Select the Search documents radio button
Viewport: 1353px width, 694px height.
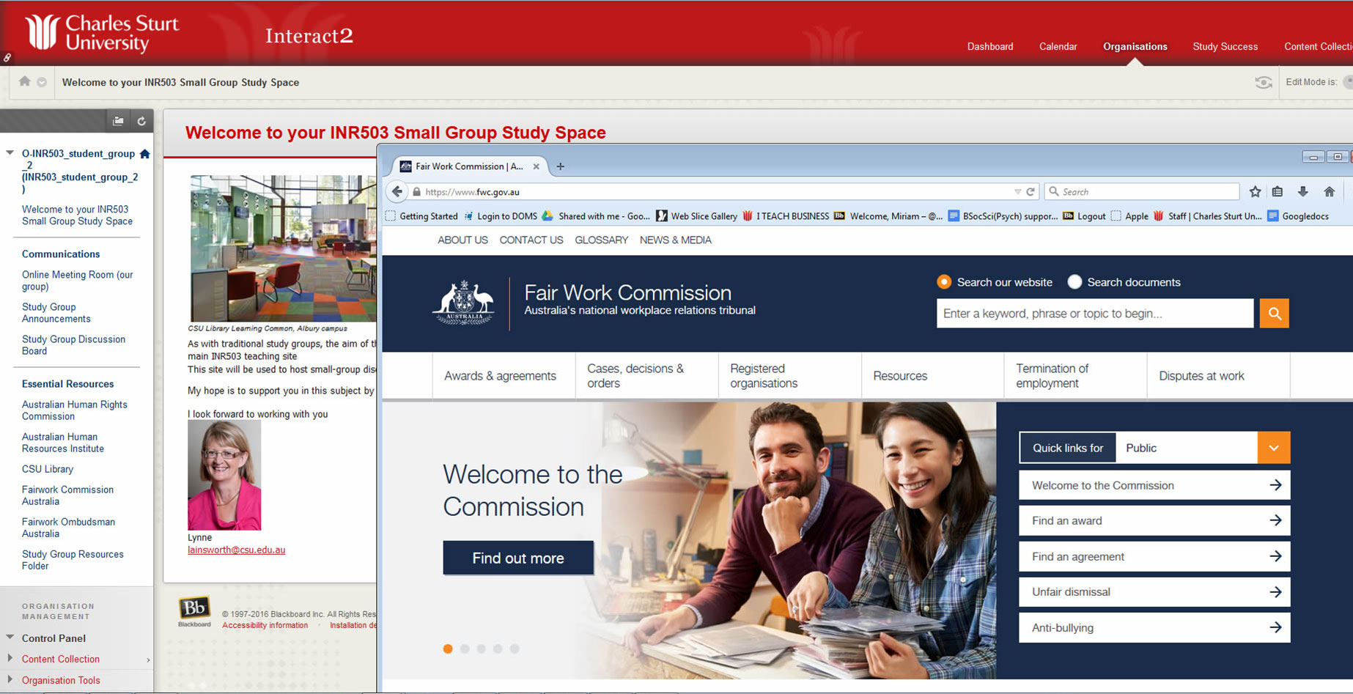[x=1074, y=282]
